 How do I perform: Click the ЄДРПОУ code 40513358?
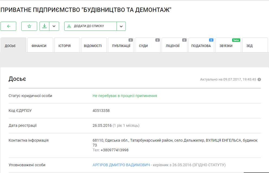(x=101, y=111)
